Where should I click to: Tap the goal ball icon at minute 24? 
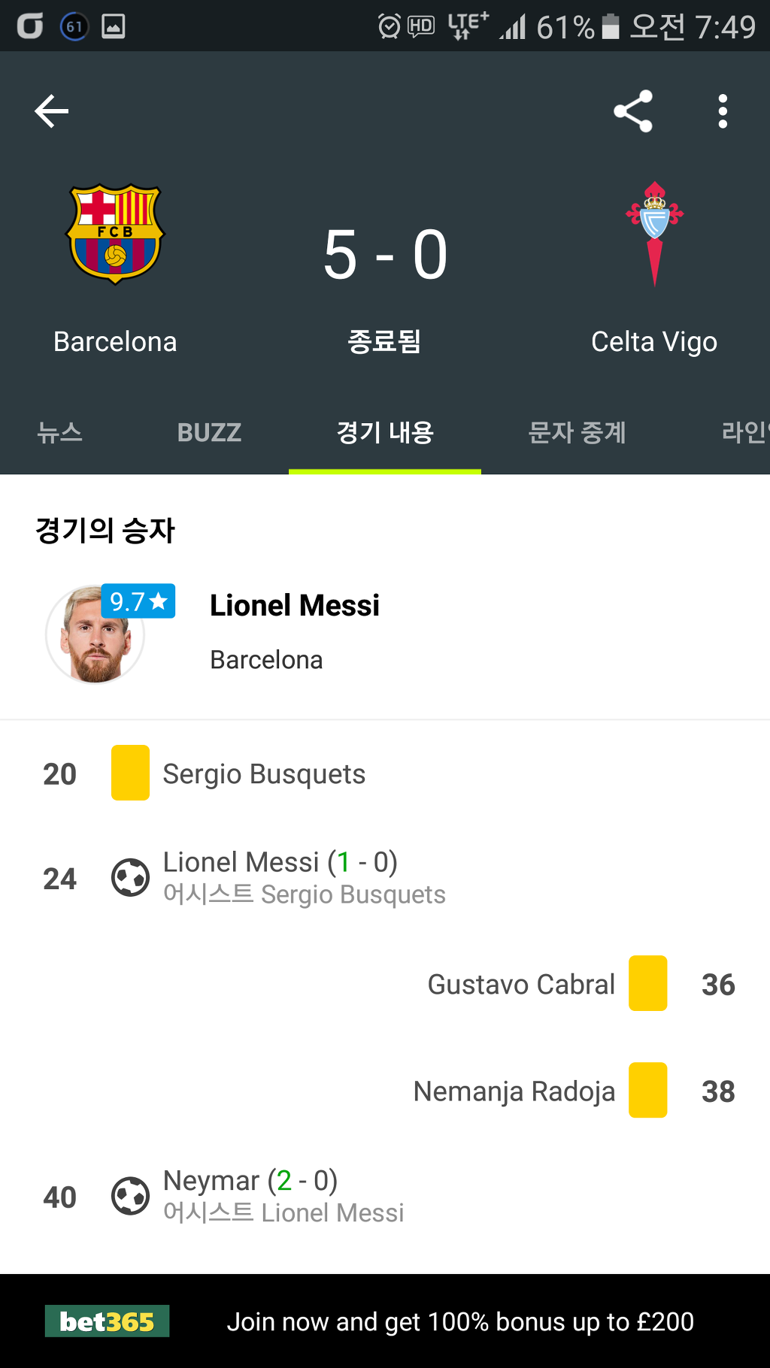131,878
